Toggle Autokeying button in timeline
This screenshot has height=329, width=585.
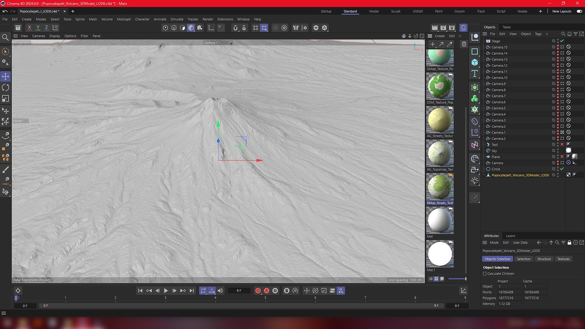tap(267, 291)
